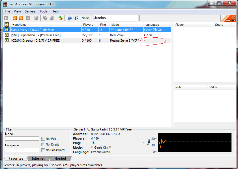The height and width of the screenshot is (169, 238).
Task: Click the About info speech bubble icon
Action: pyautogui.click(x=76, y=18)
